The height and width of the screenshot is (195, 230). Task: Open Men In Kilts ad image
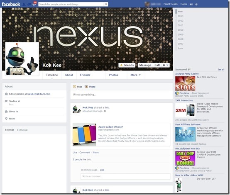179,185
